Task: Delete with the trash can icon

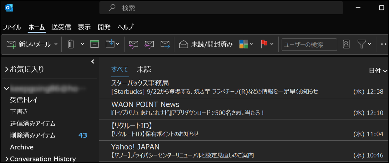Action: point(71,44)
